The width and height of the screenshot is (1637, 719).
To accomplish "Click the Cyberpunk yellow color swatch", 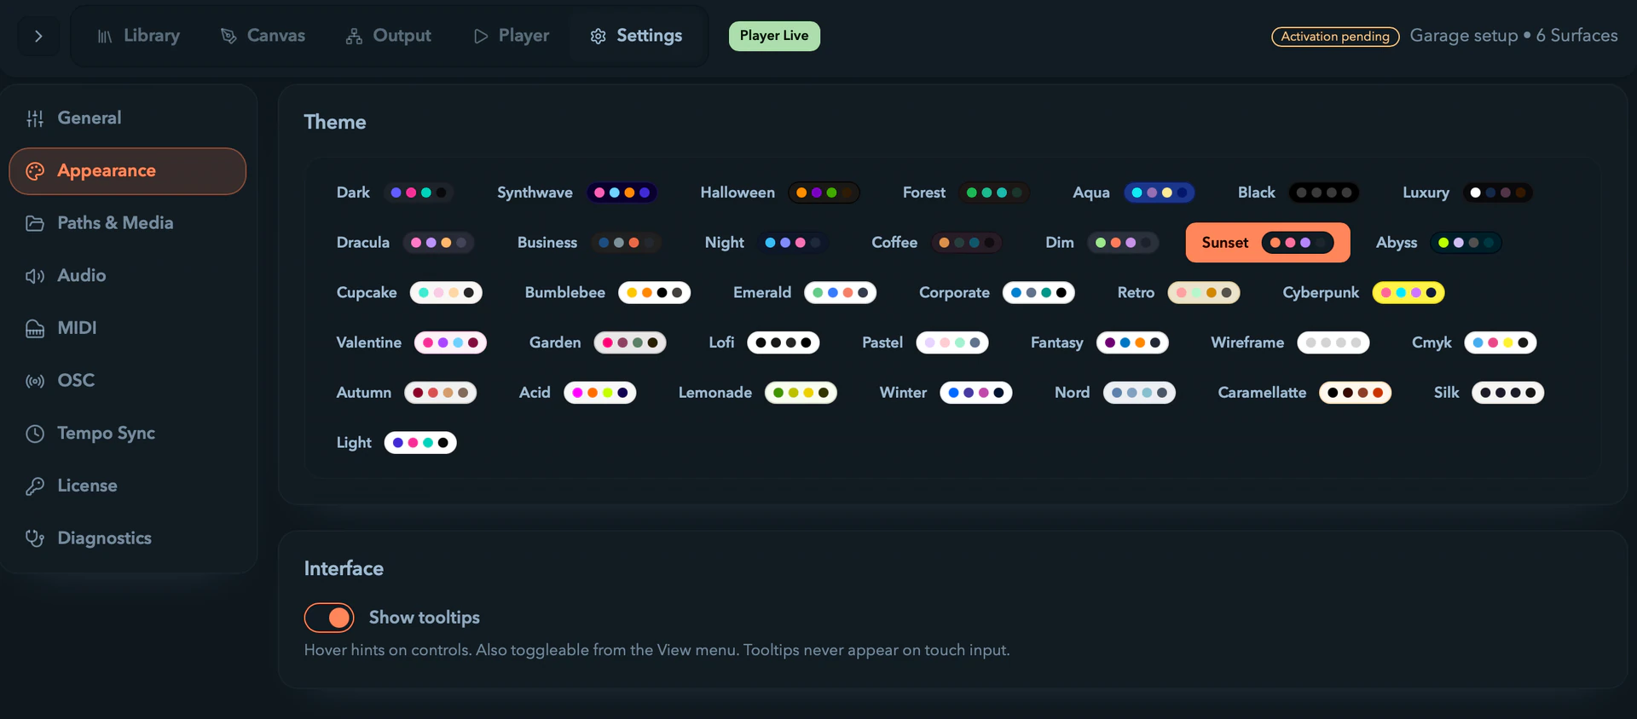I will click(1409, 293).
